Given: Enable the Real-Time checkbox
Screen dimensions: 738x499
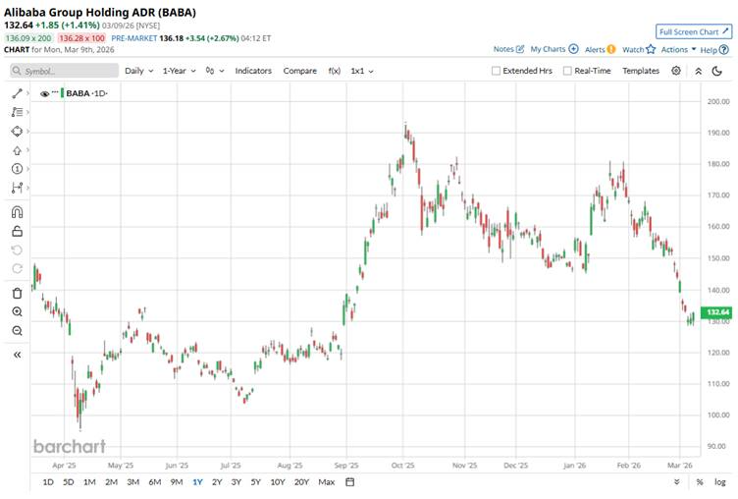Looking at the screenshot, I should coord(567,71).
